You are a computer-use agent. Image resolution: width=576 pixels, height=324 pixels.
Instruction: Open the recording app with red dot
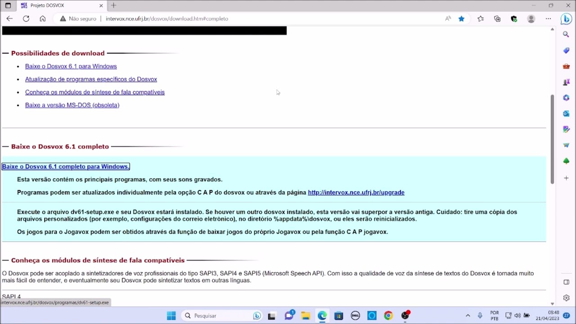tap(405, 315)
